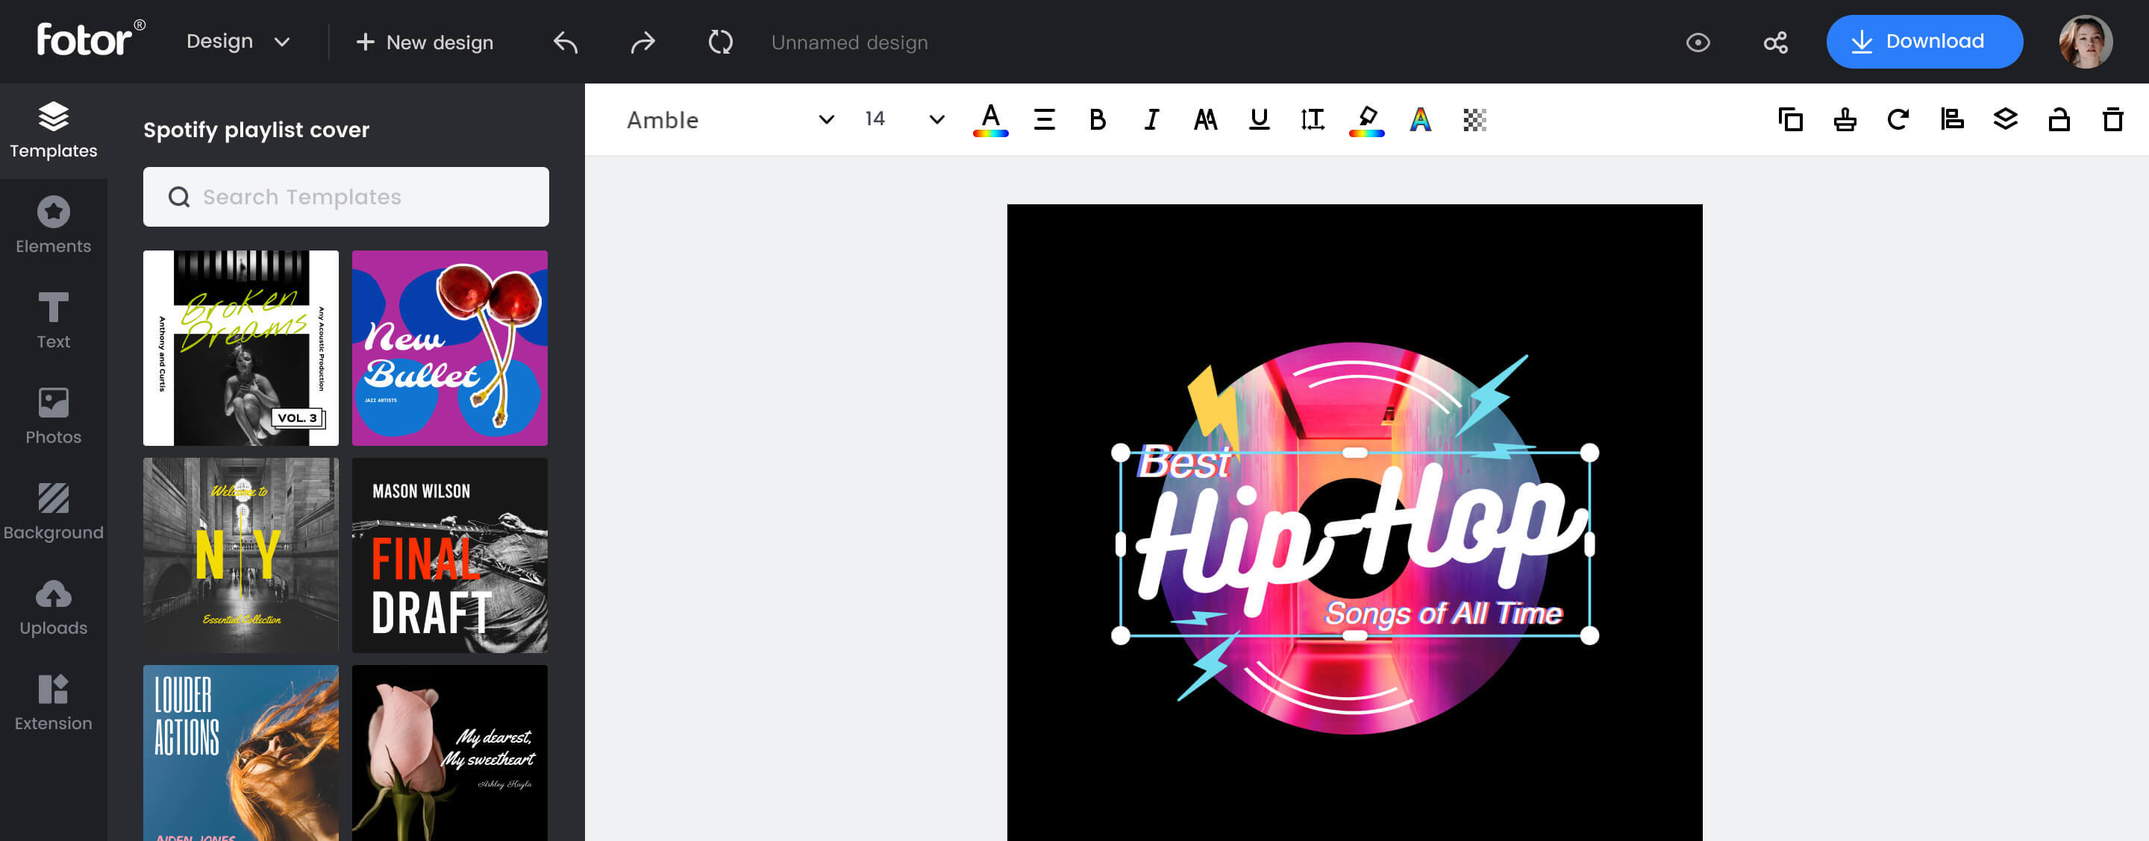Expand the font size dropdown

pos(937,121)
